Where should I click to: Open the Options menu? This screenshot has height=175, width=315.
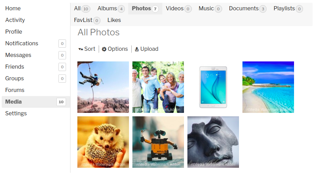point(115,49)
